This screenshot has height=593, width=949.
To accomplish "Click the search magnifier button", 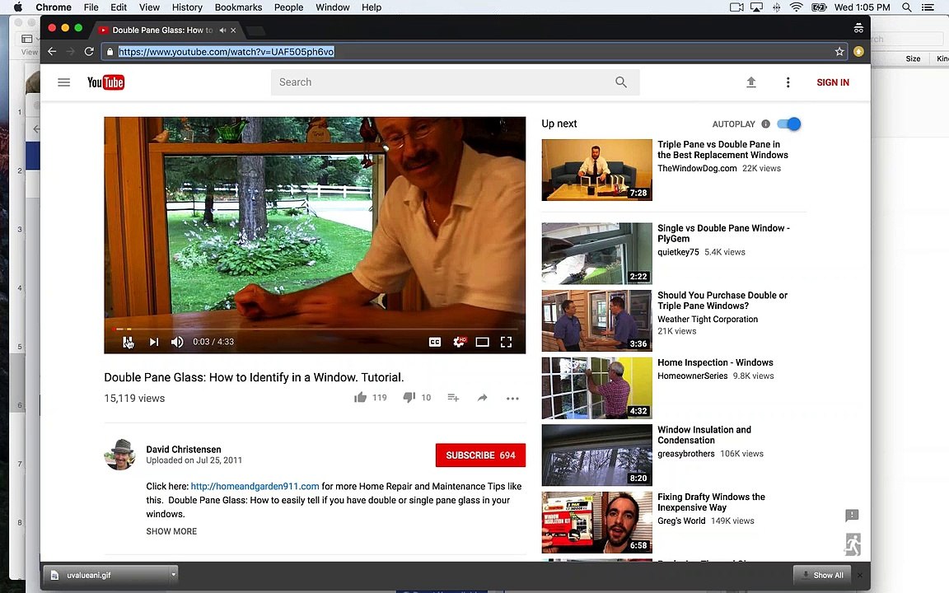I will (x=621, y=82).
